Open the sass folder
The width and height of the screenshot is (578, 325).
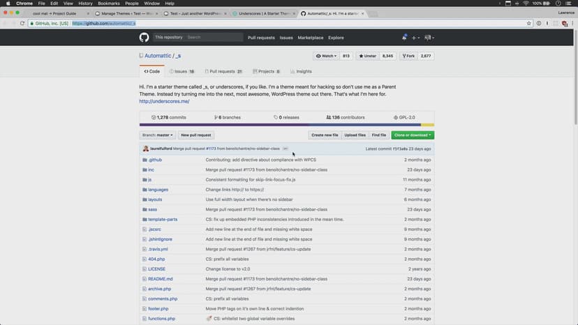153,210
